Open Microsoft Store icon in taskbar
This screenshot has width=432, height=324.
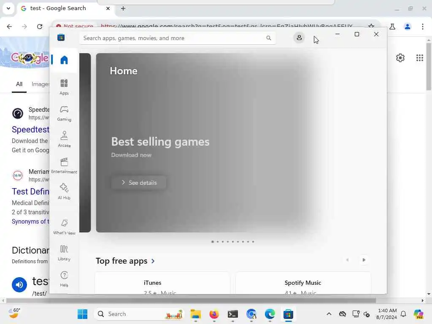(x=288, y=314)
